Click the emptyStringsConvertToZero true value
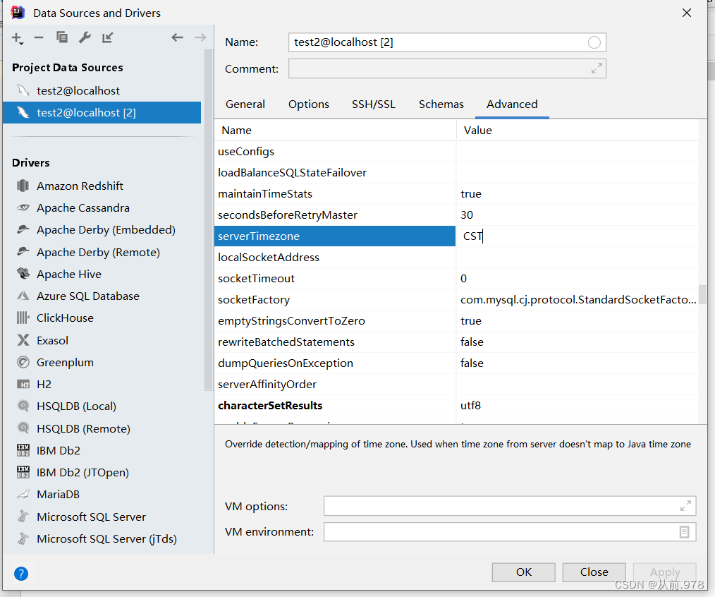This screenshot has height=597, width=715. click(471, 321)
